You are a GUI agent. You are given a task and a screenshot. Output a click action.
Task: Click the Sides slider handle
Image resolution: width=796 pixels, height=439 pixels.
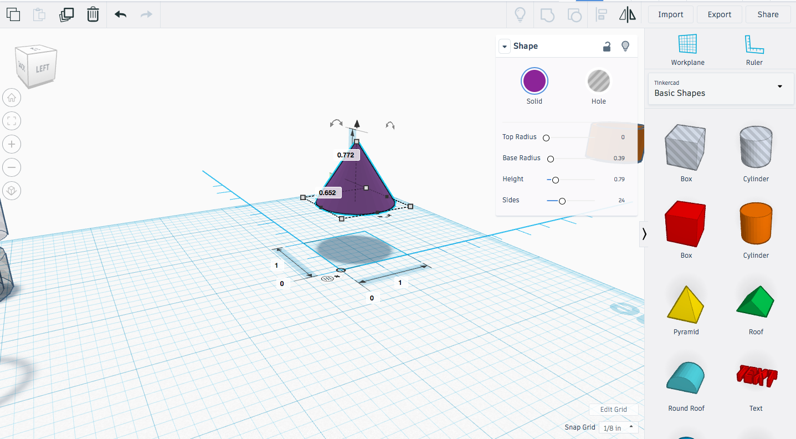click(x=562, y=201)
